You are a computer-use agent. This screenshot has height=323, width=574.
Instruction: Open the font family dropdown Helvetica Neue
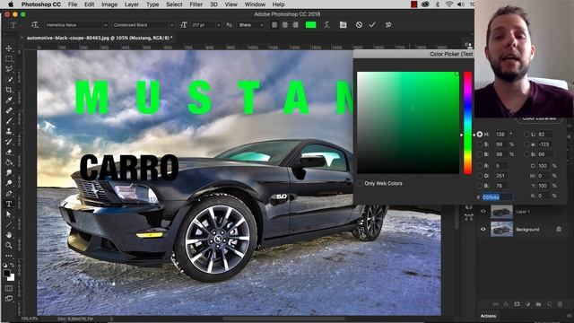(x=76, y=25)
